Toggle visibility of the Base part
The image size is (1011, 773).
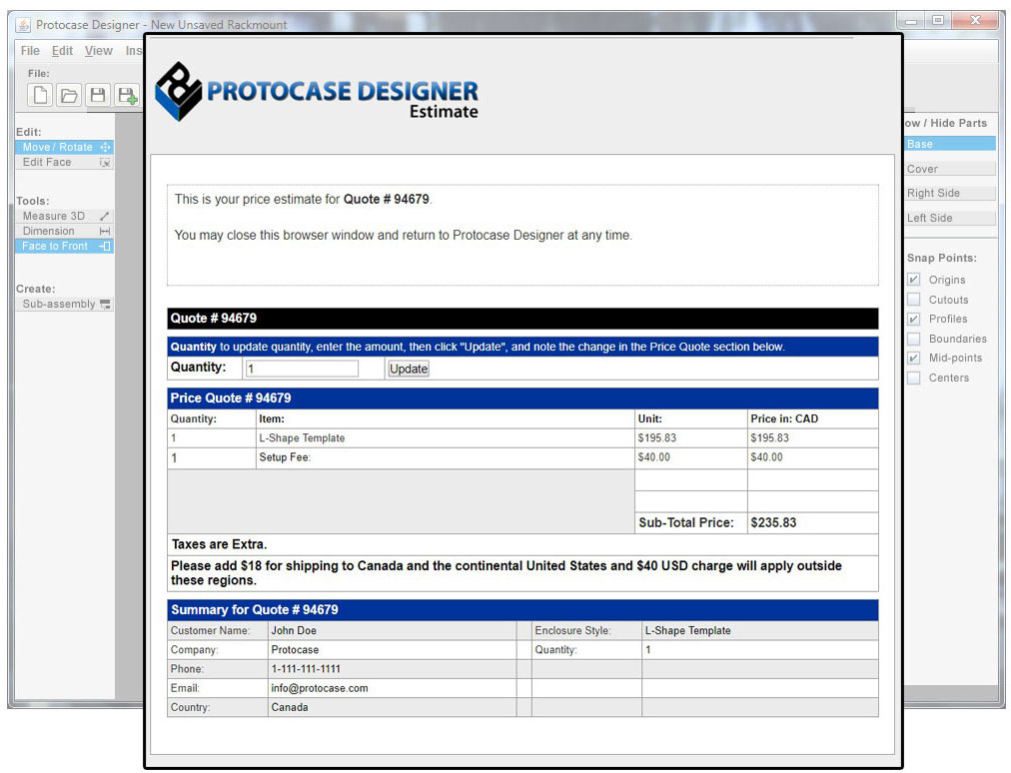pyautogui.click(x=950, y=144)
